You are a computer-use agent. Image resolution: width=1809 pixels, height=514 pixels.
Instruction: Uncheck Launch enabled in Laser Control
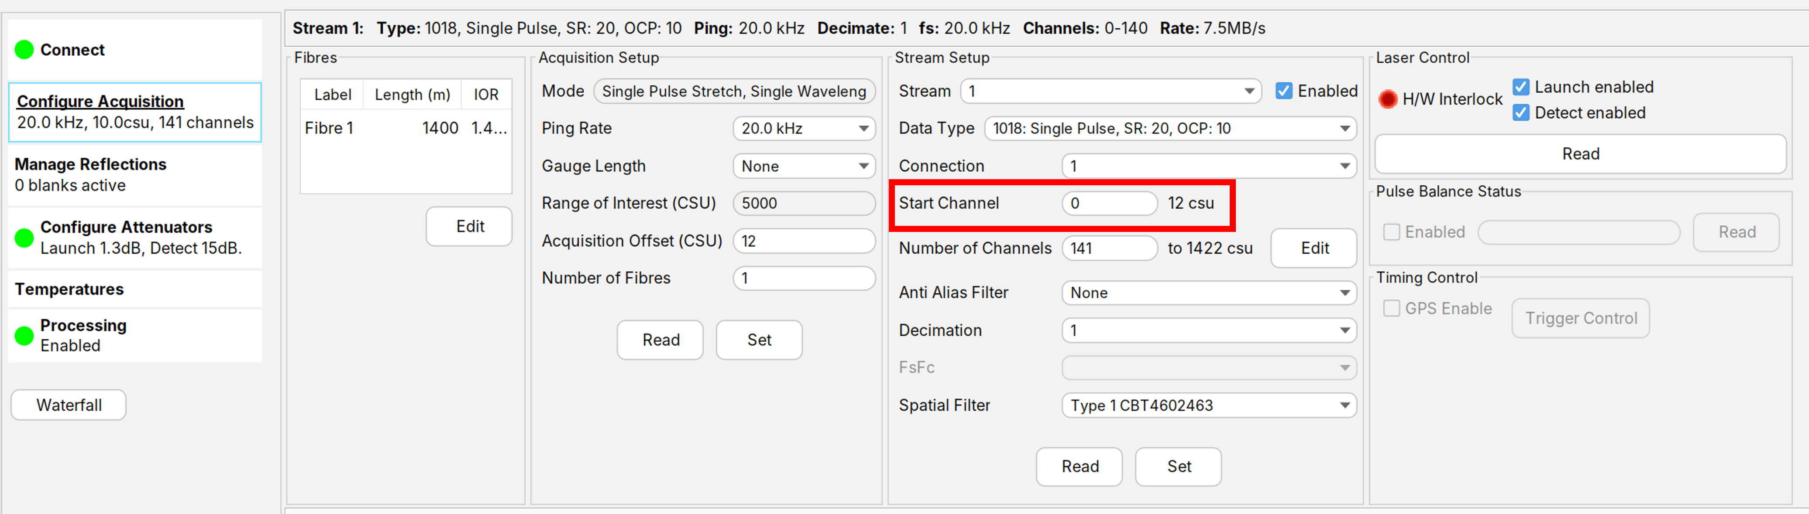[x=1521, y=87]
